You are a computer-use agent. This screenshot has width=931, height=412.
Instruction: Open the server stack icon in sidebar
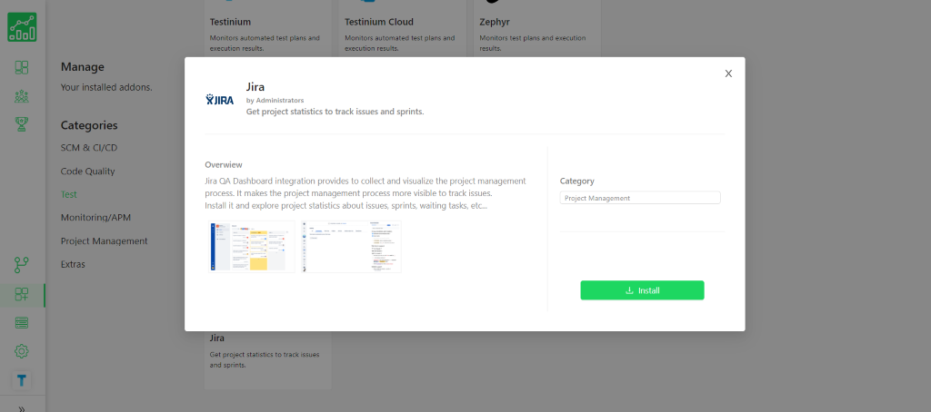coord(22,323)
